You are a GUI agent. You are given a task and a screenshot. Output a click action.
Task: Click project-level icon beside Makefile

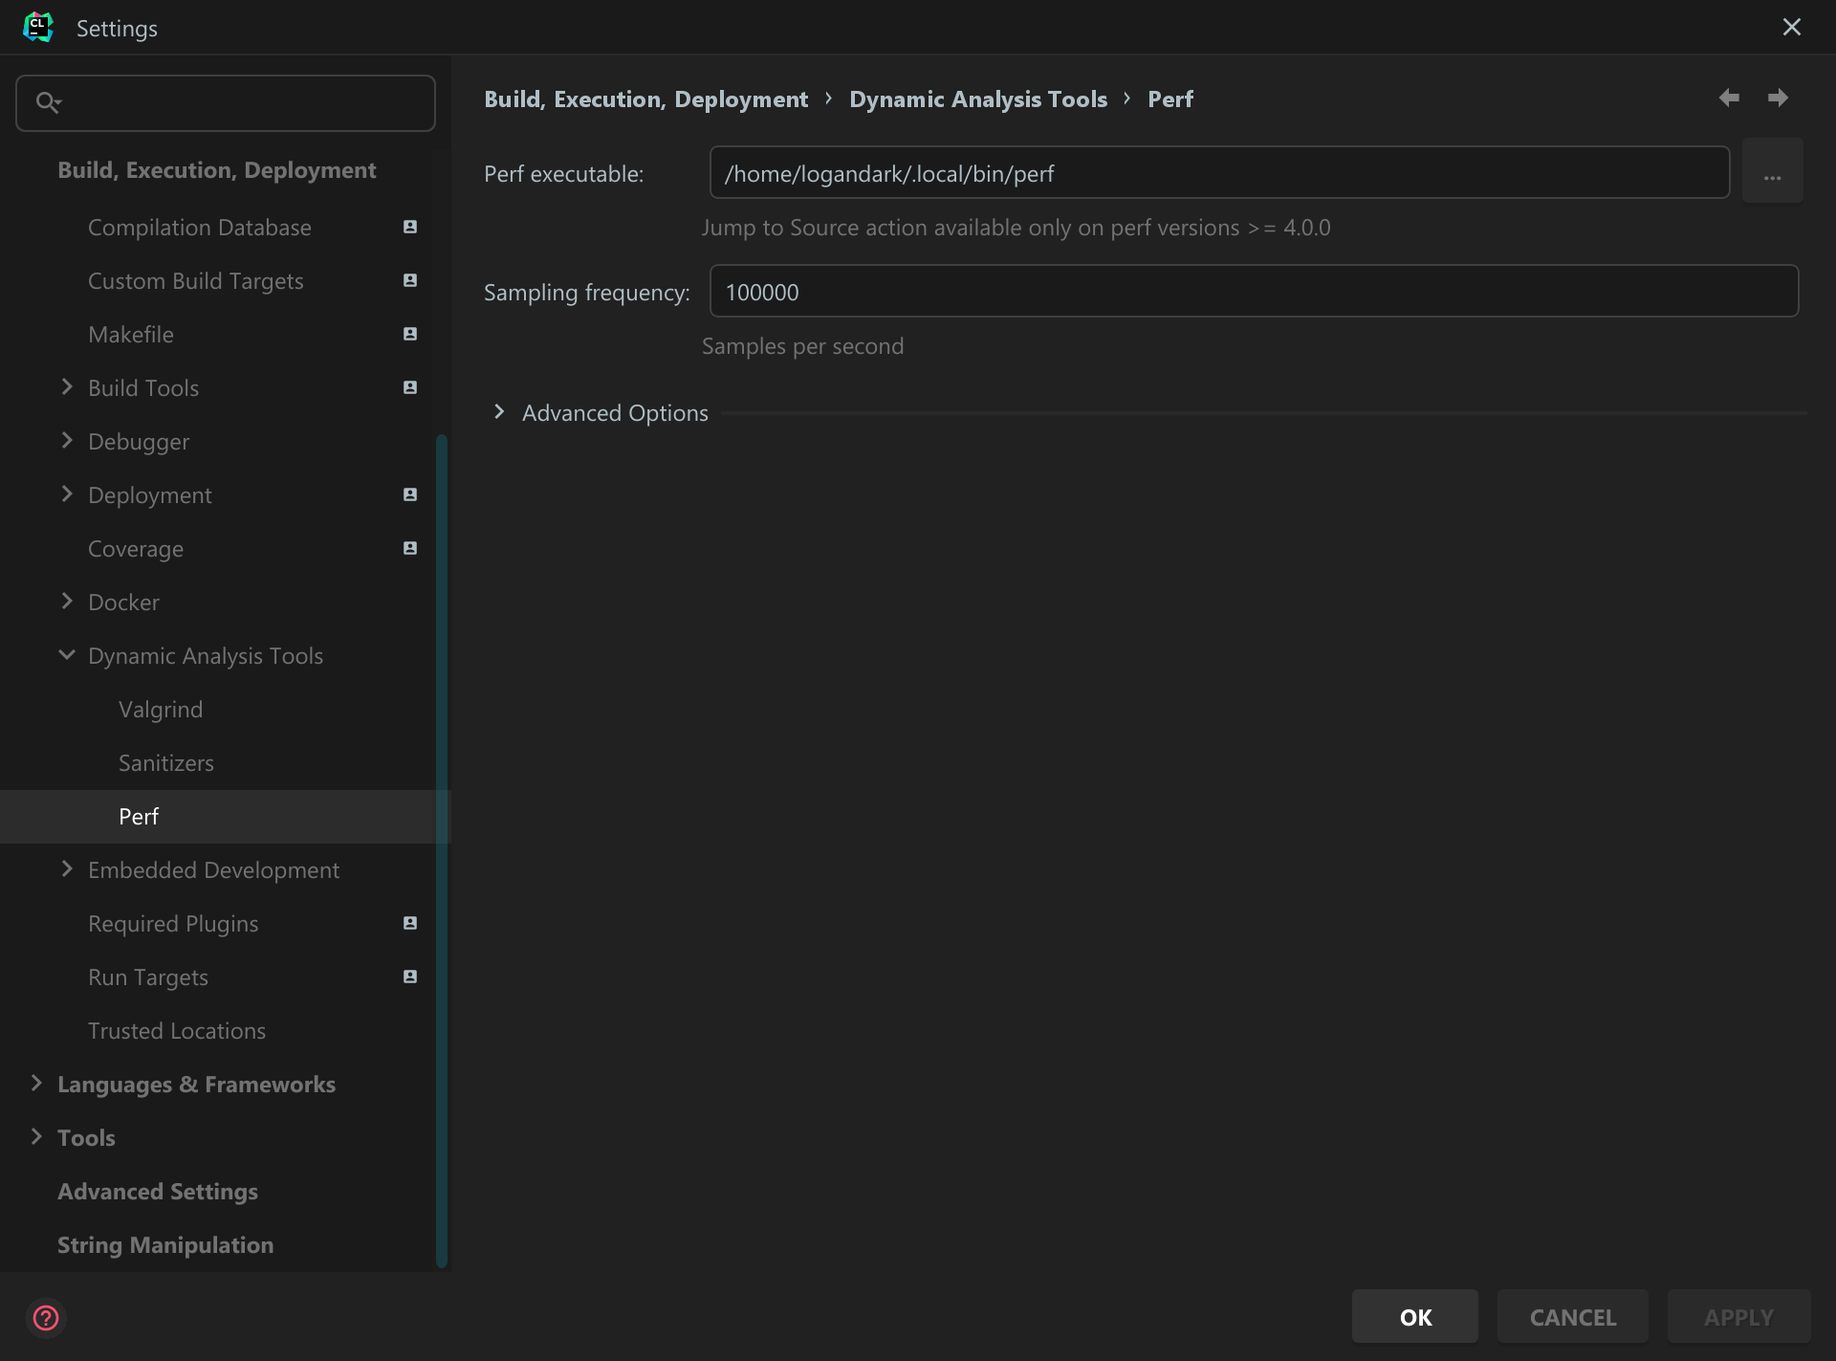410,334
